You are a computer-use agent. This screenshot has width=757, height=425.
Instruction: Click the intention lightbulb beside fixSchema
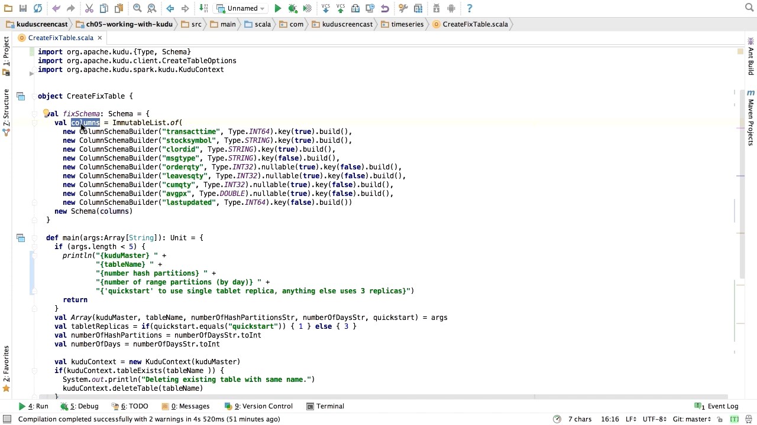(46, 113)
